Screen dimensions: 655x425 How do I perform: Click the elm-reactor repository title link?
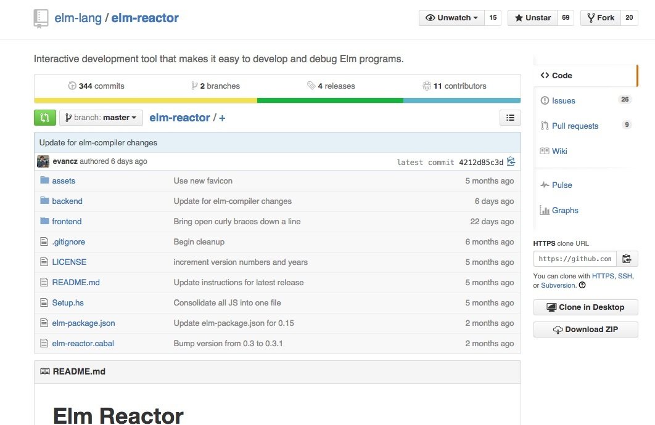pos(145,18)
